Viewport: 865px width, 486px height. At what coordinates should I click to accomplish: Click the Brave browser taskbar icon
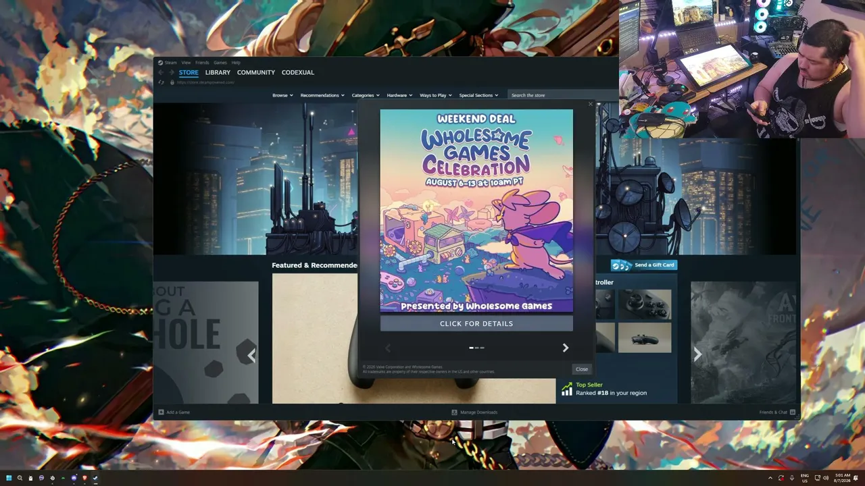pyautogui.click(x=84, y=478)
